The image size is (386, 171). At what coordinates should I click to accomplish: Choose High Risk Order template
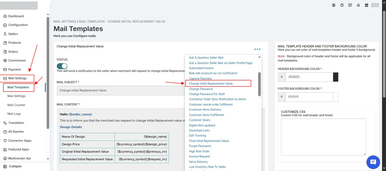point(199,152)
